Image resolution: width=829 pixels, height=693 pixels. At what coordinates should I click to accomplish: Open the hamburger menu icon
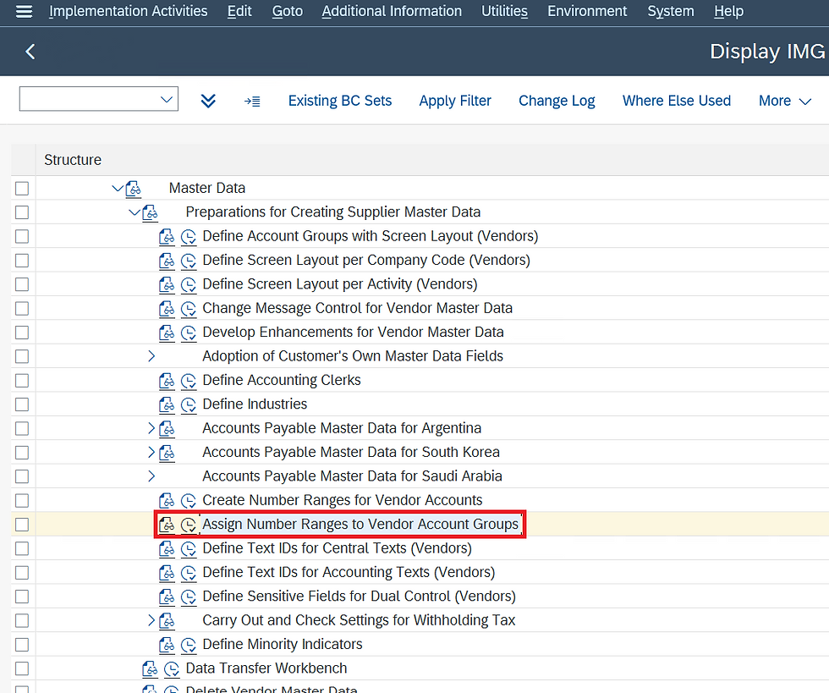point(24,11)
